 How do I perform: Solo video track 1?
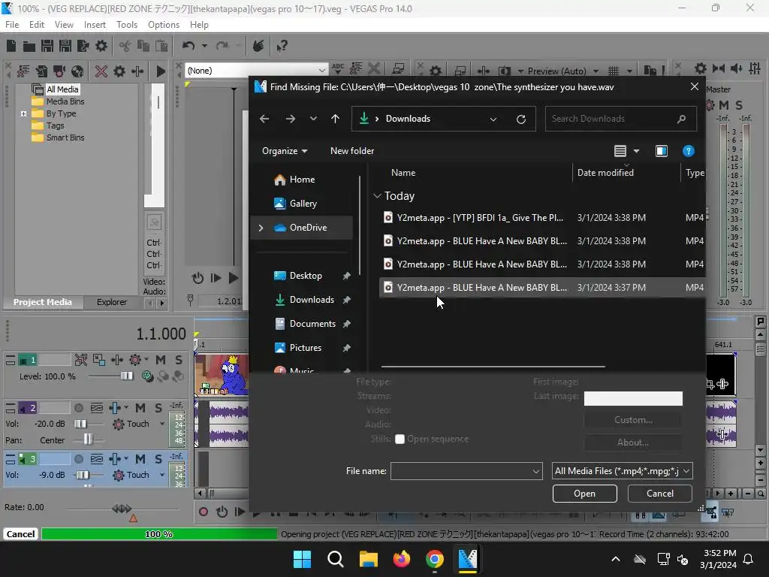(x=179, y=360)
